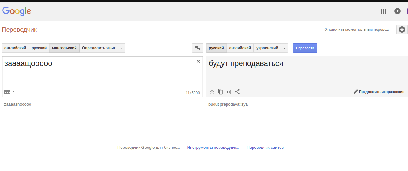Select английский as source language
The width and height of the screenshot is (408, 171).
point(15,48)
